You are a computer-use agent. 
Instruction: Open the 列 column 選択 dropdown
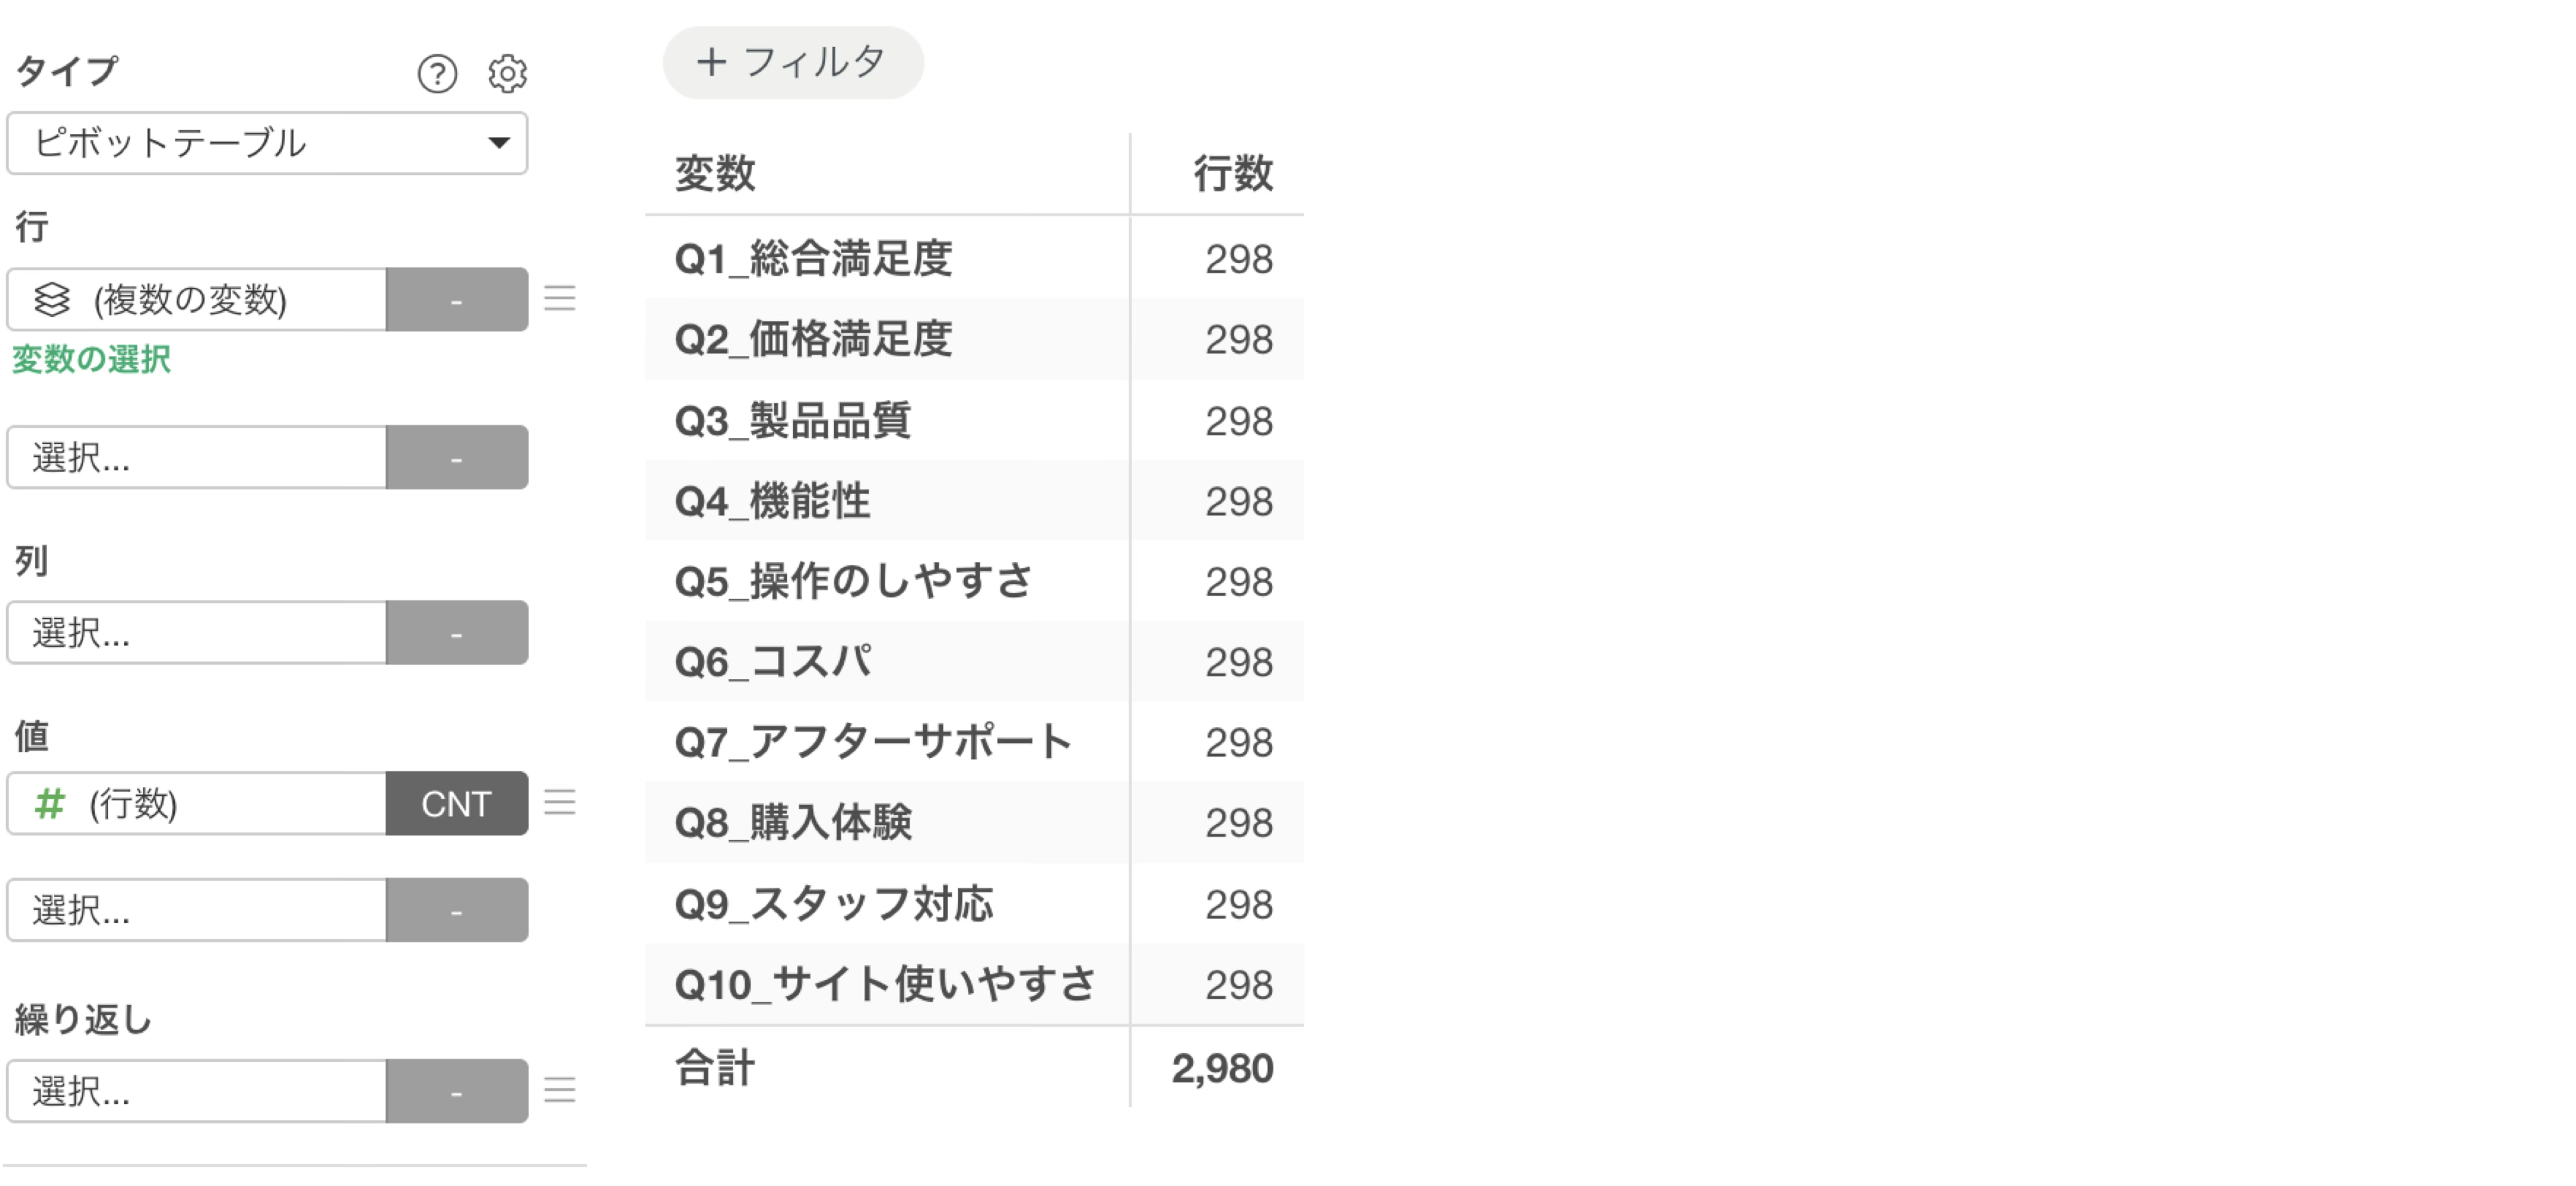197,632
